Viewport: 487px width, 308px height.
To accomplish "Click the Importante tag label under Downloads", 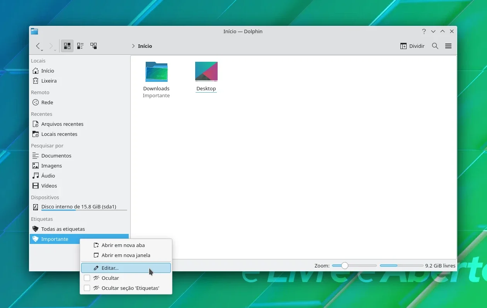I will pos(156,95).
